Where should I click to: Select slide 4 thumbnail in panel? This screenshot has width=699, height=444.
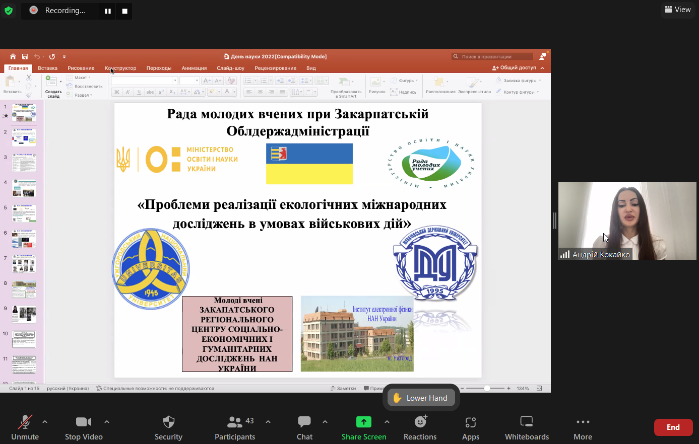point(24,188)
